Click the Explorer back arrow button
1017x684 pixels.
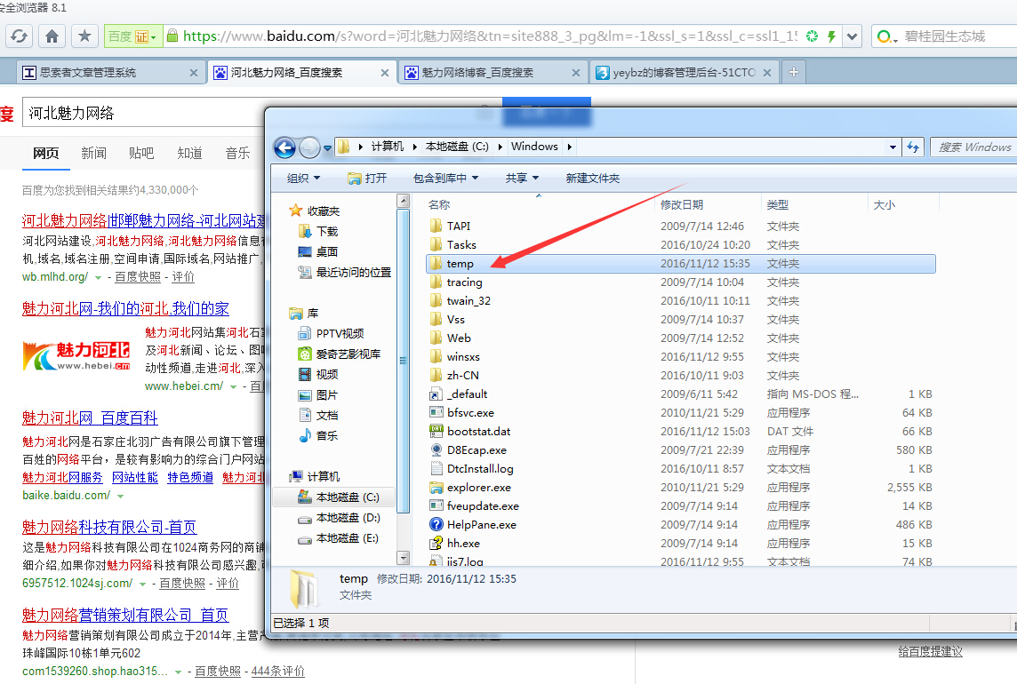tap(284, 147)
